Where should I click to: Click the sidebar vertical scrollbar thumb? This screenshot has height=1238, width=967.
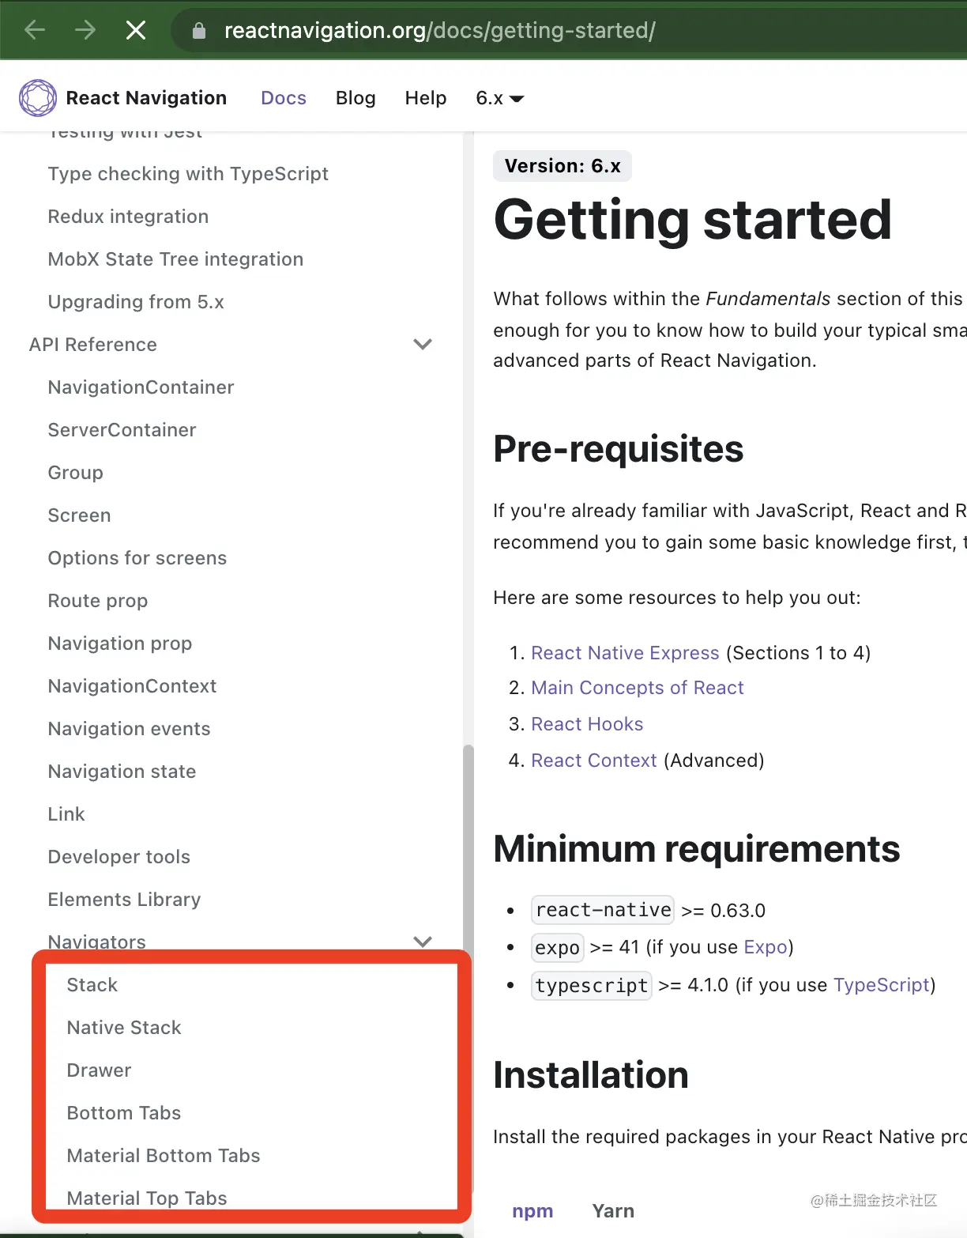pos(468,846)
